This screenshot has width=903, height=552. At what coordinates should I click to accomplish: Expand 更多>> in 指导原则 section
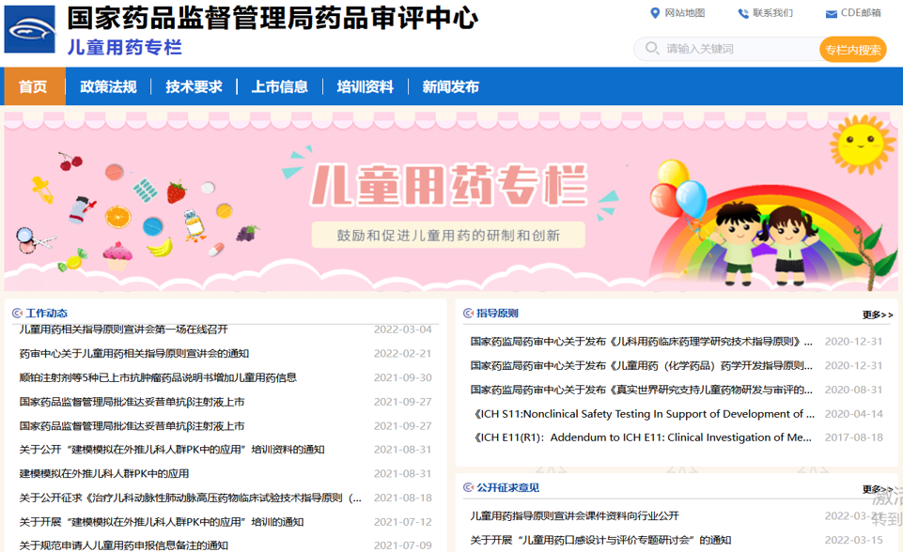(877, 314)
